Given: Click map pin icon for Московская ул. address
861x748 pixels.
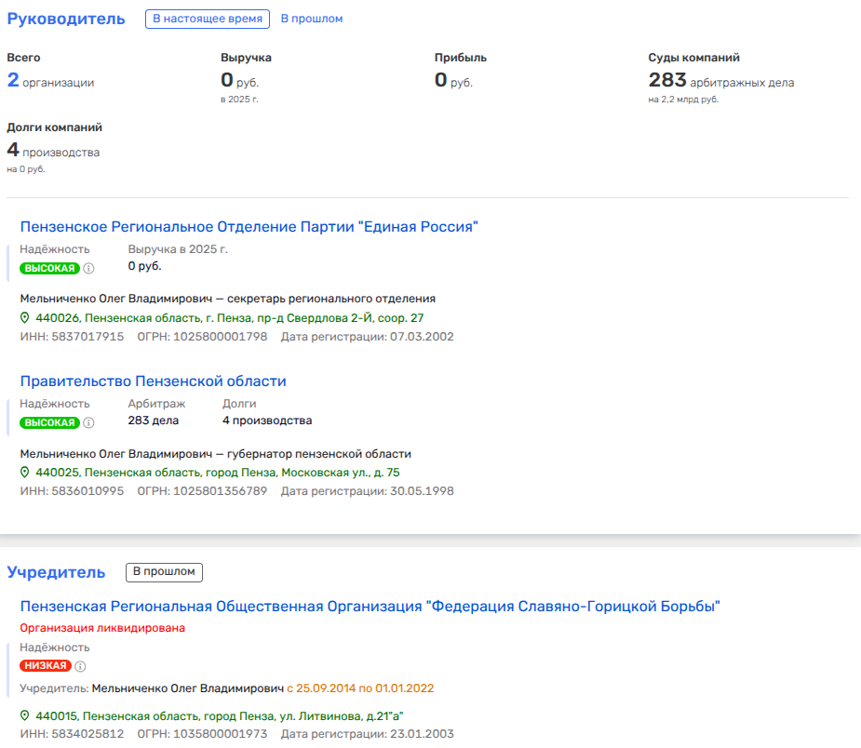Looking at the screenshot, I should coord(26,473).
